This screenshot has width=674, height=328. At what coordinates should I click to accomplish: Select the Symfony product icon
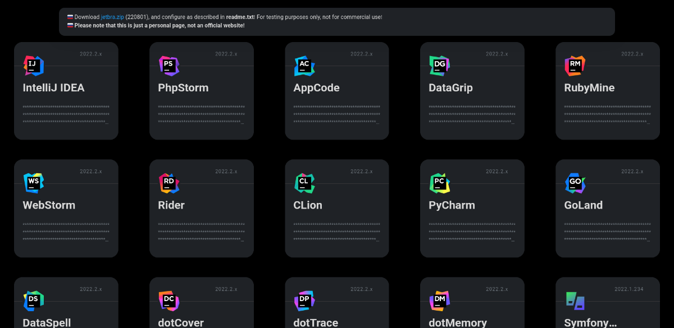pyautogui.click(x=575, y=301)
